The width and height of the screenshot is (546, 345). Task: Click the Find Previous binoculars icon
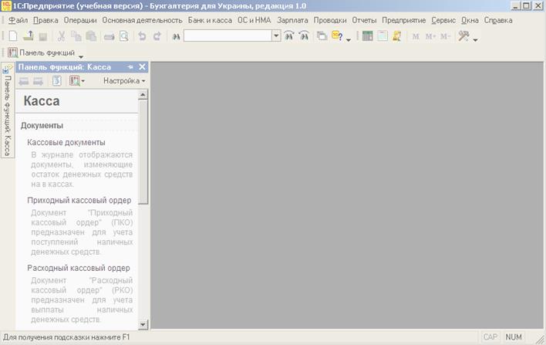[304, 36]
